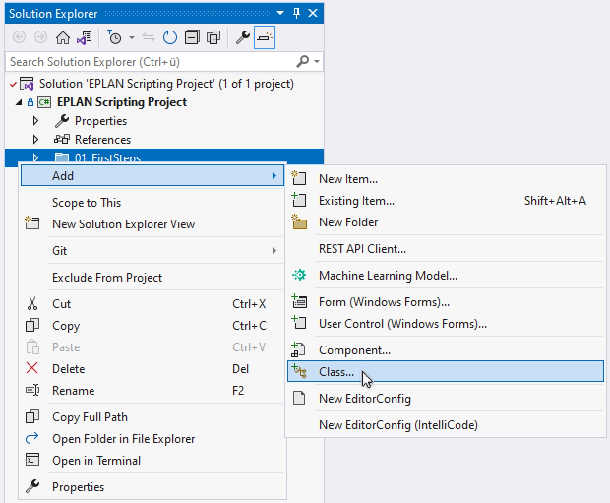The image size is (610, 503).
Task: Open New Solution Explorer View
Action: click(152, 224)
